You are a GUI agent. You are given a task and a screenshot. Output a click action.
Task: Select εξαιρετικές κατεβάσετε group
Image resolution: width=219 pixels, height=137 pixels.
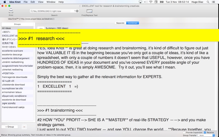click(x=18, y=96)
